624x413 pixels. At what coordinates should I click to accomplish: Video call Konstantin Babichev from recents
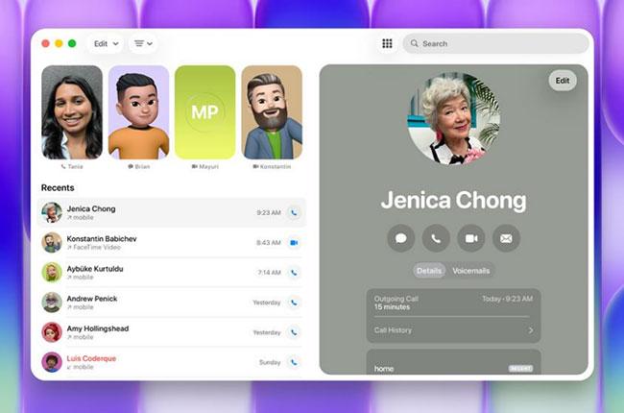click(294, 243)
